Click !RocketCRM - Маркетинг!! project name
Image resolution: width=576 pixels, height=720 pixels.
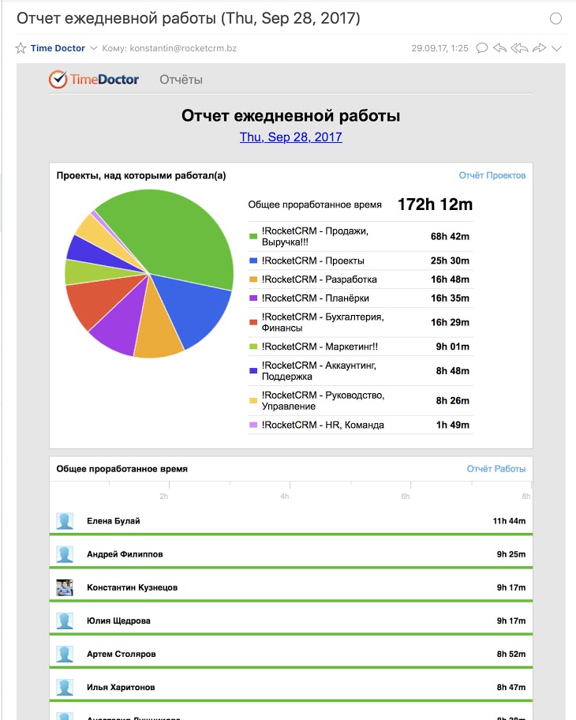click(320, 347)
